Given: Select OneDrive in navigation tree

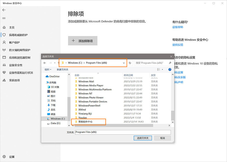Looking at the screenshot, I should coord(52,76).
